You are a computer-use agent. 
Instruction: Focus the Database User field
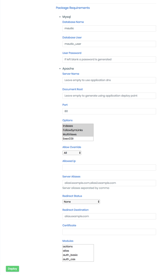[x=109, y=44]
